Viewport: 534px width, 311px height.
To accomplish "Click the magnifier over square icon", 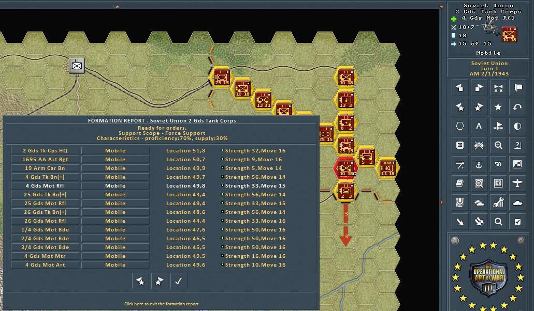I will pos(479,184).
